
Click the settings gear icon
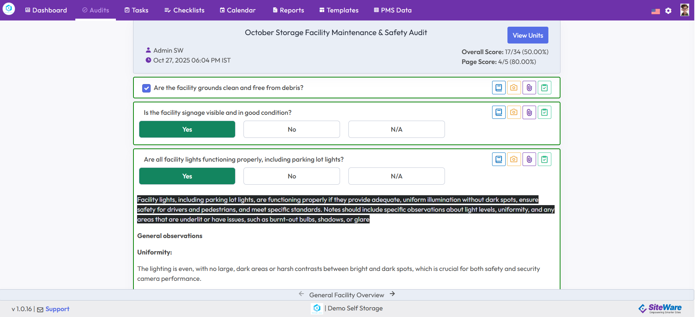[668, 11]
